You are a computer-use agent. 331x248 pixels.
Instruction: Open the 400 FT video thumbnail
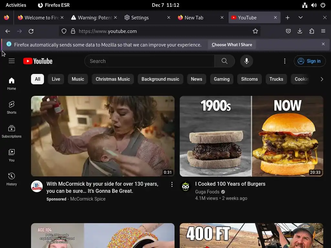[251, 235]
